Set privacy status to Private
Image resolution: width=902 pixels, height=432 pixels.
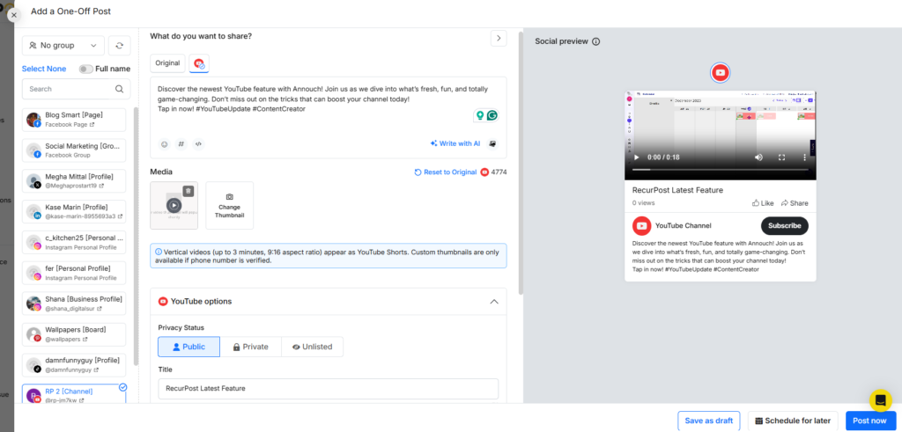tap(251, 347)
